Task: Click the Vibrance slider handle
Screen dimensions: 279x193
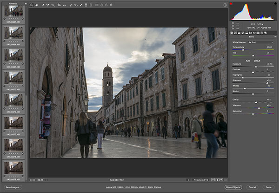Action: pos(259,108)
